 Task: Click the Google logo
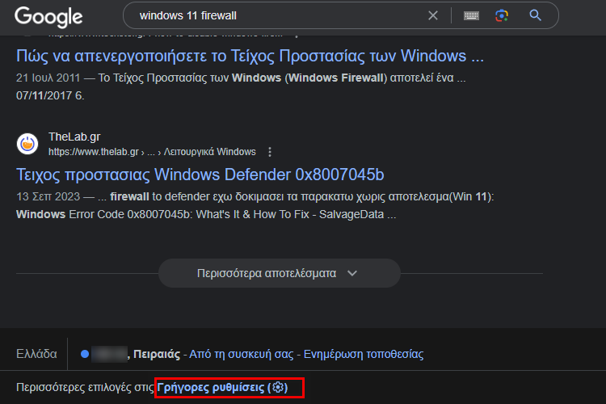(48, 17)
